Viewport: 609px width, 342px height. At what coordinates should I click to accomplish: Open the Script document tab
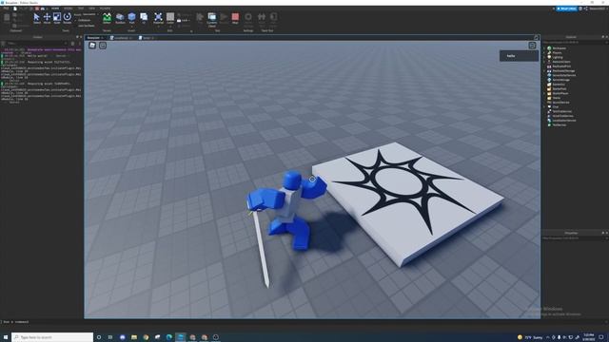147,38
